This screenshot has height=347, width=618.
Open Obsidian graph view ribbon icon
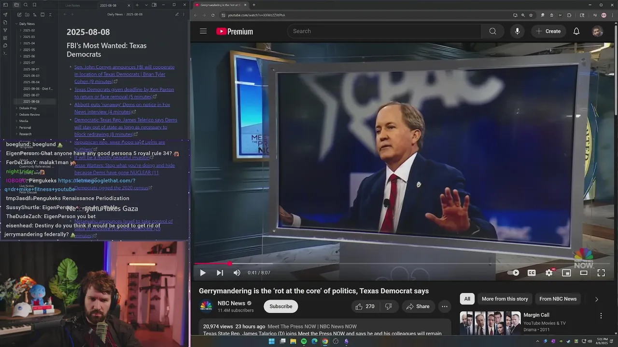5,30
